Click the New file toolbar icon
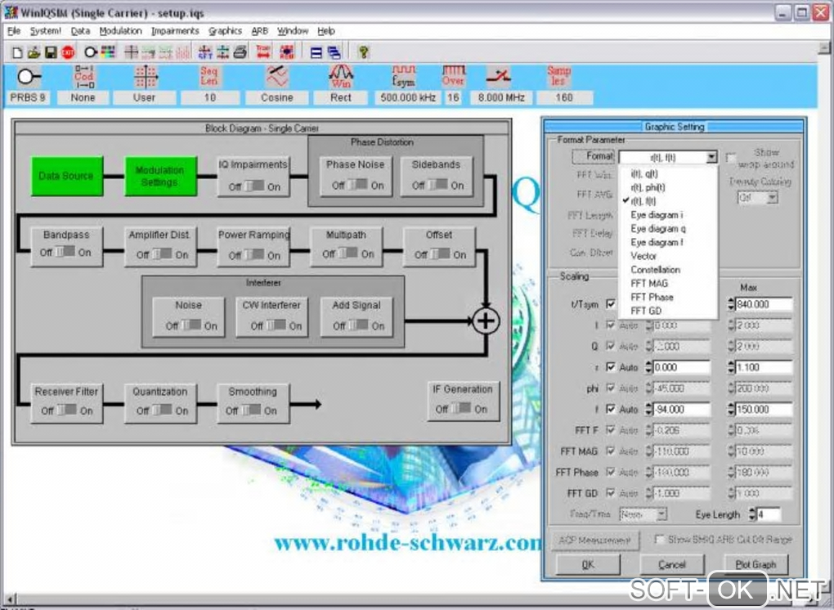834x610 pixels. (x=17, y=52)
